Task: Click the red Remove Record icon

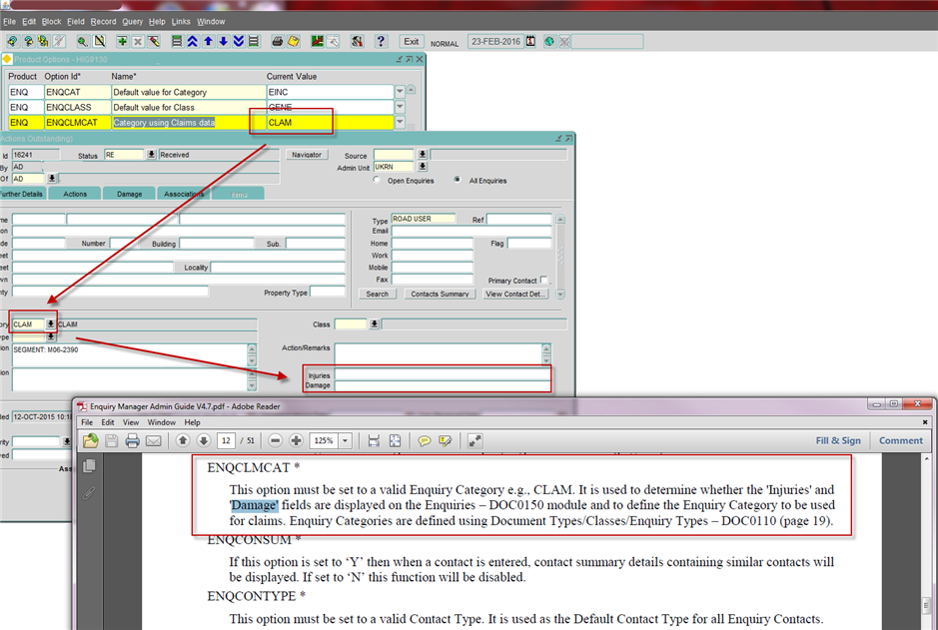Action: (x=140, y=41)
